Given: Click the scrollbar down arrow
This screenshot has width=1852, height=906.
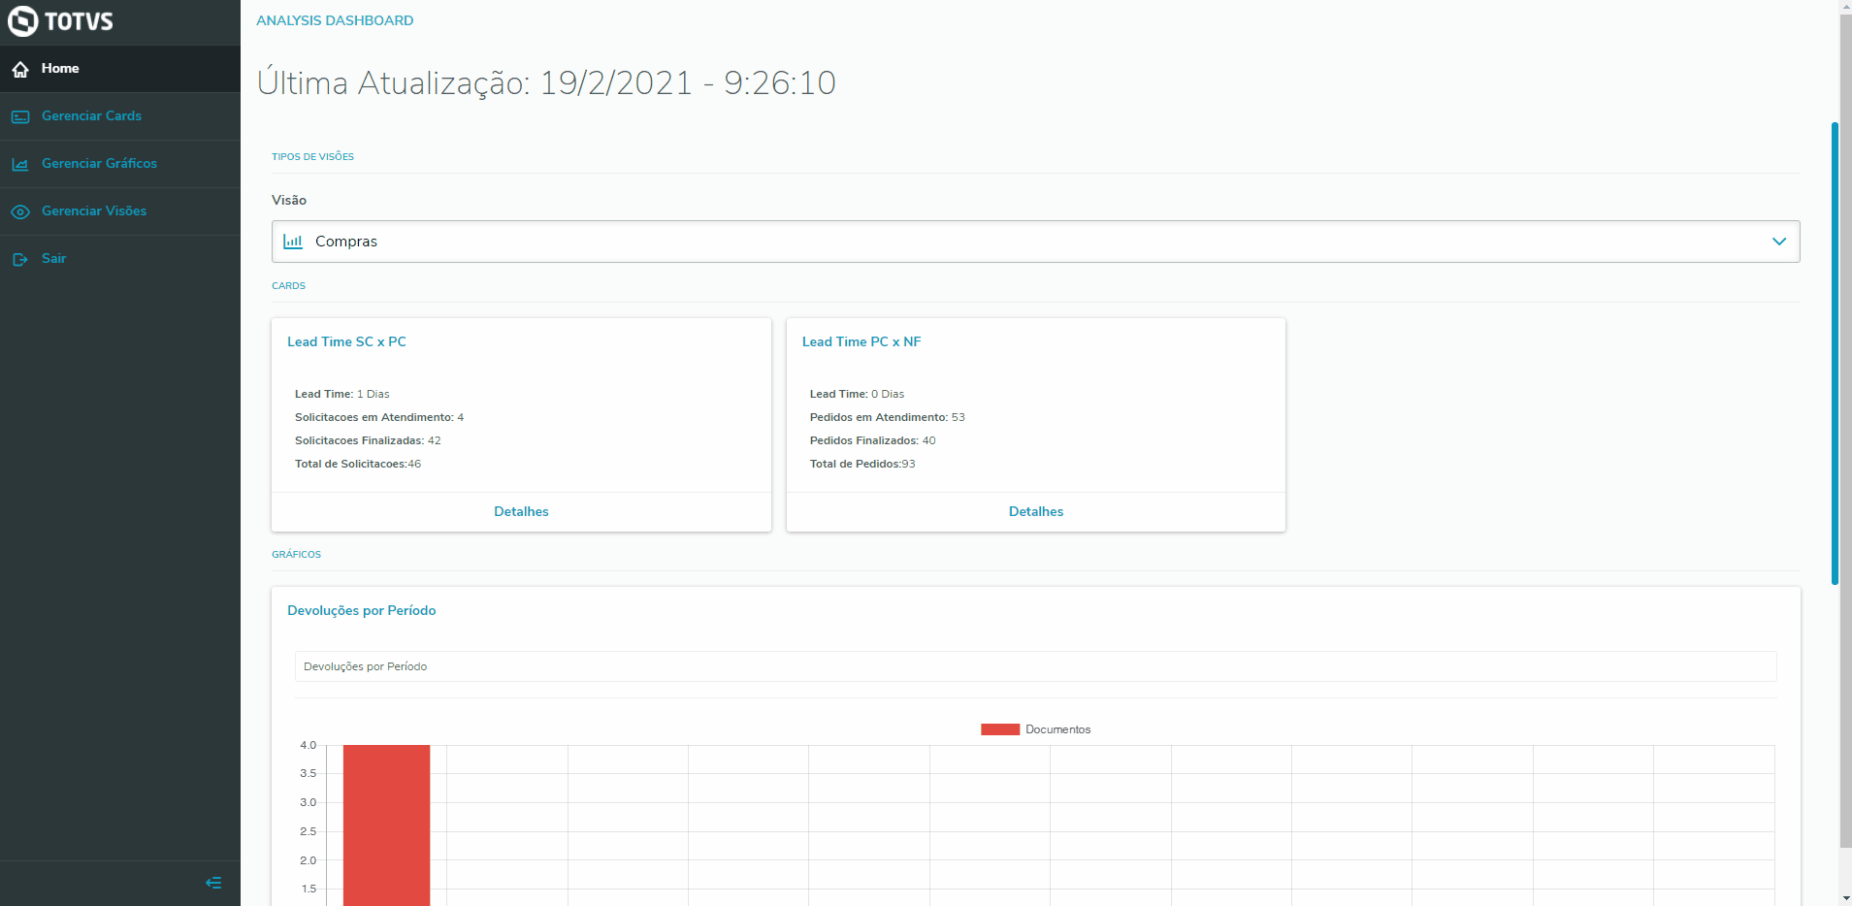Looking at the screenshot, I should (1845, 898).
